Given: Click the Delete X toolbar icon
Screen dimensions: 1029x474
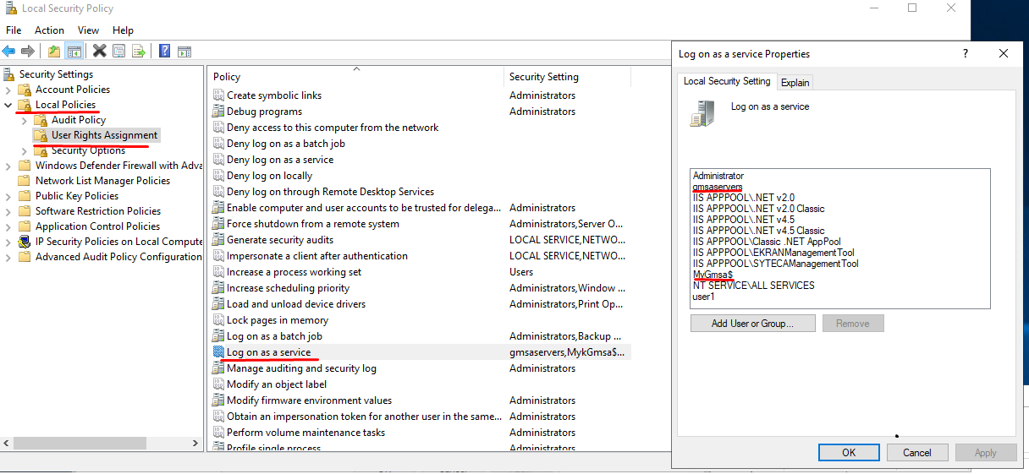Looking at the screenshot, I should (100, 51).
